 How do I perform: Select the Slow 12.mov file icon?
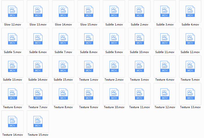point(12,11)
